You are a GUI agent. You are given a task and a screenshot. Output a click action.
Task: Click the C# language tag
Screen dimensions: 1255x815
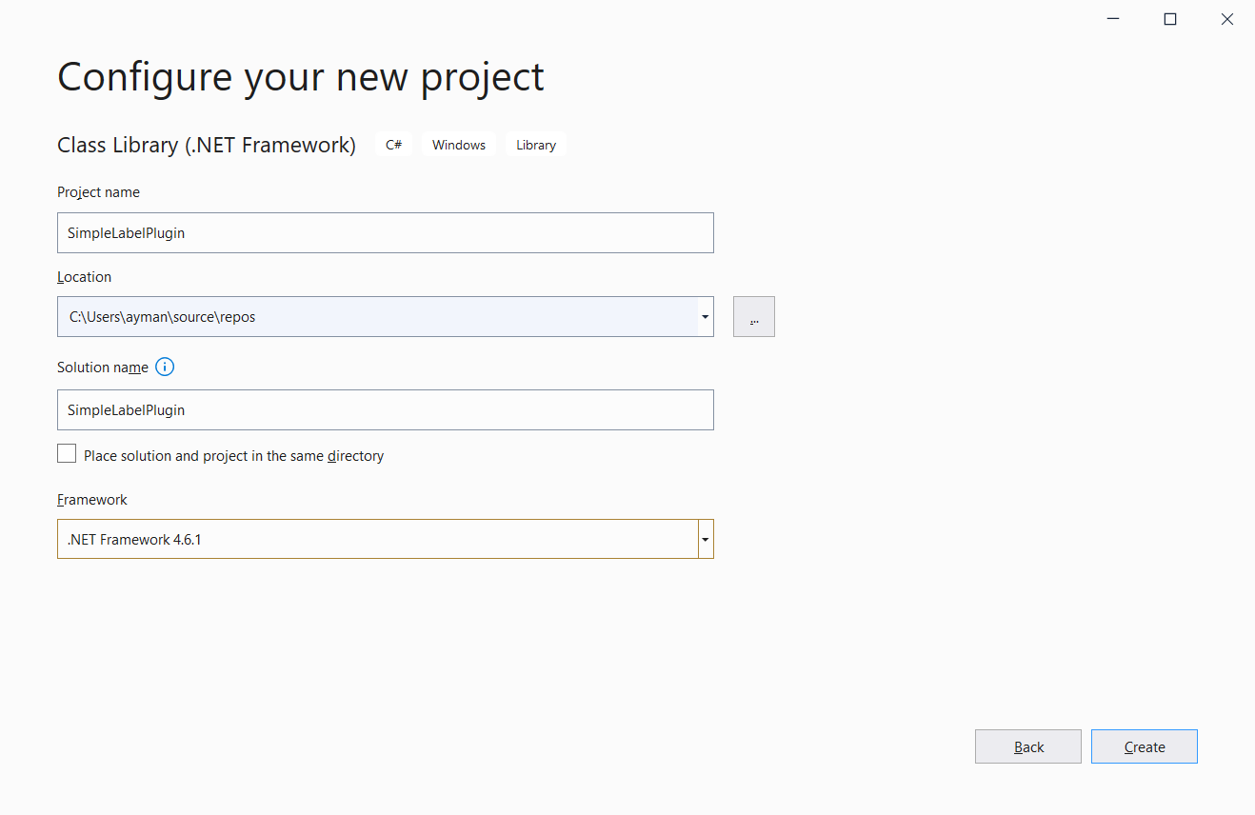(x=393, y=146)
